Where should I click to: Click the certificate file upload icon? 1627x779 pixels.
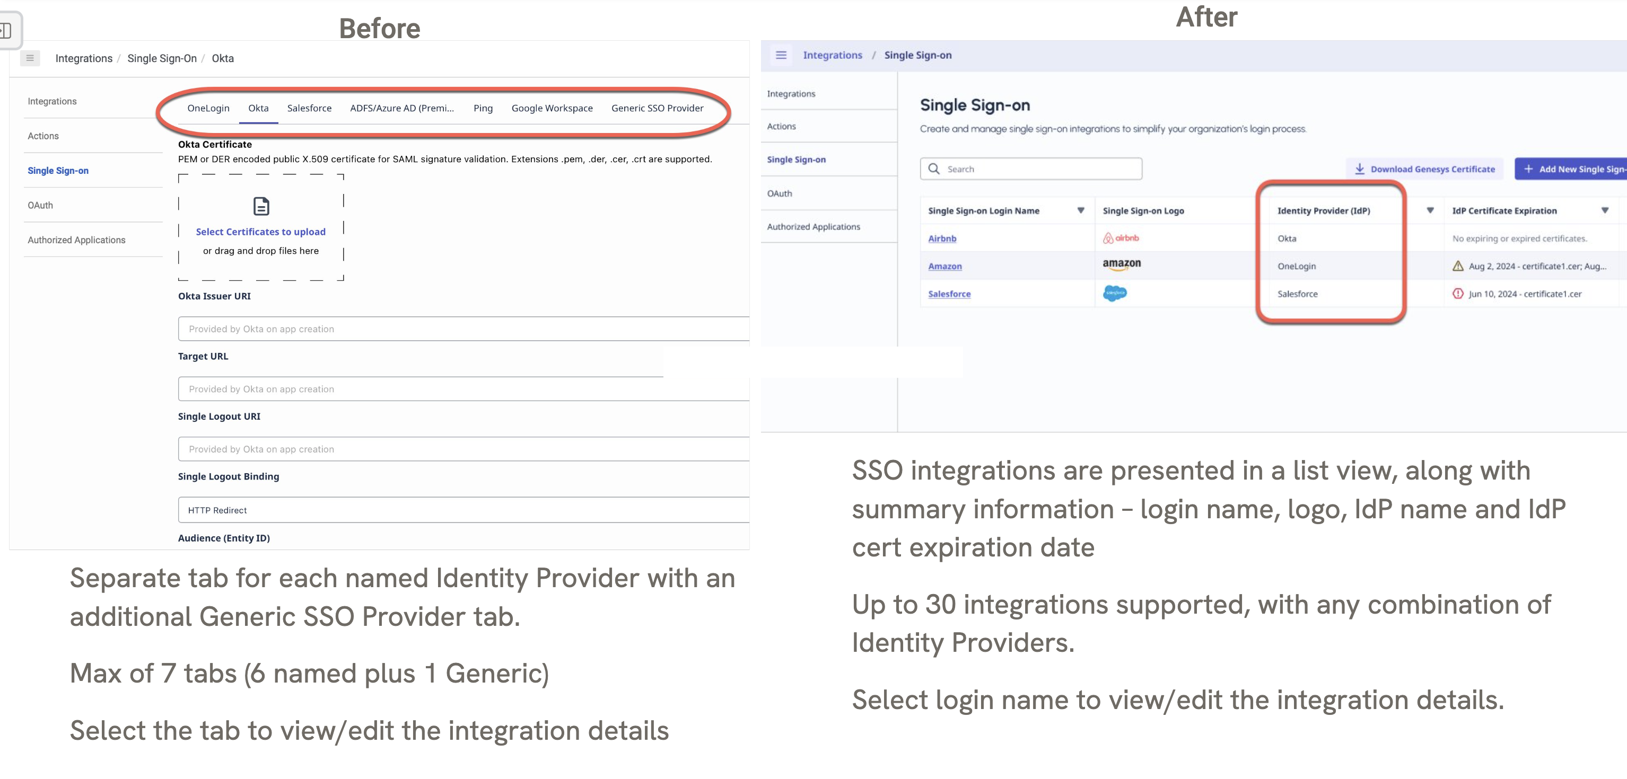pos(261,207)
